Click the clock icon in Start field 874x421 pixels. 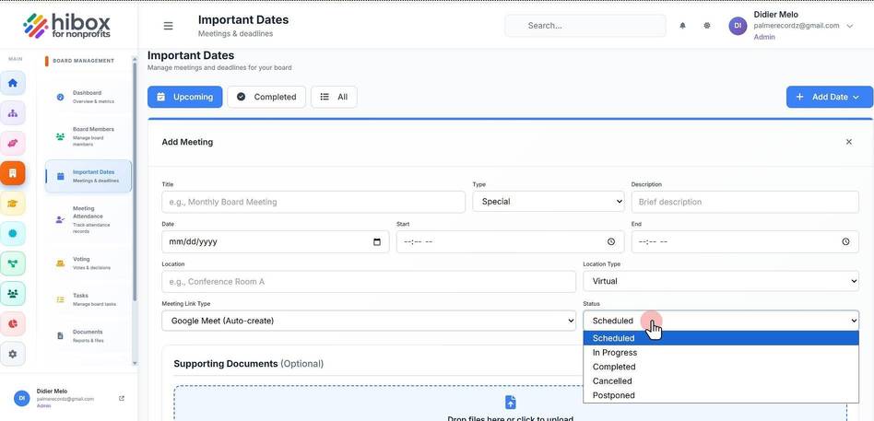[x=611, y=241]
